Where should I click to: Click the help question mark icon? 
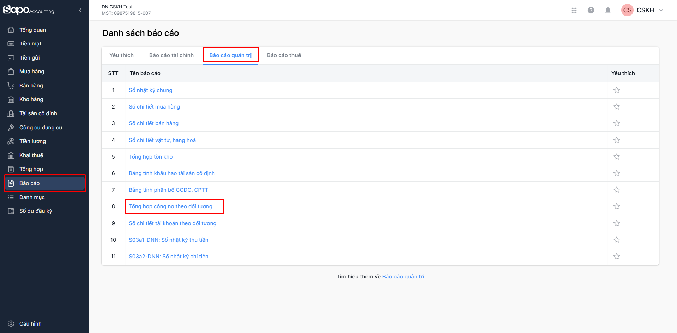coord(591,10)
